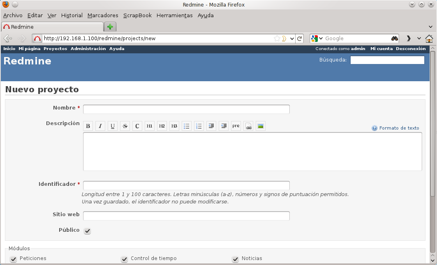This screenshot has height=265, width=437.
Task: Insert ordered numbered list
Action: point(199,126)
